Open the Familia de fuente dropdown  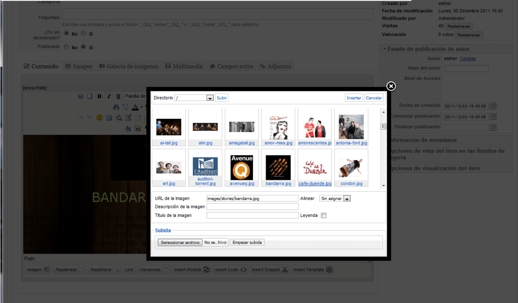136,96
